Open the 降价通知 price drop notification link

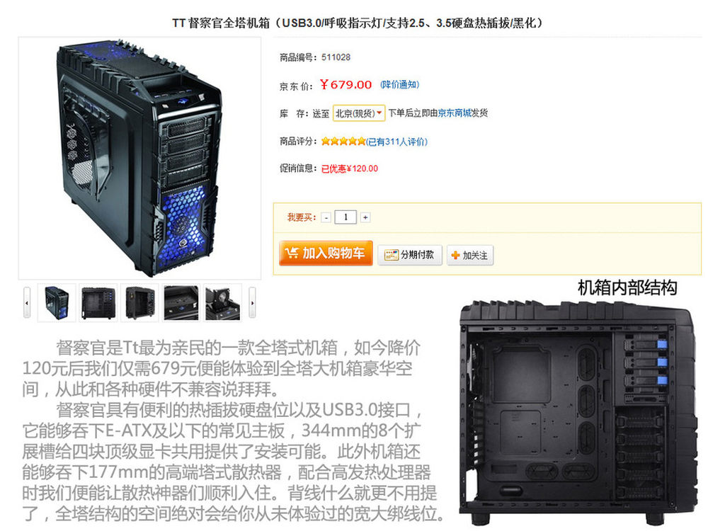[399, 84]
